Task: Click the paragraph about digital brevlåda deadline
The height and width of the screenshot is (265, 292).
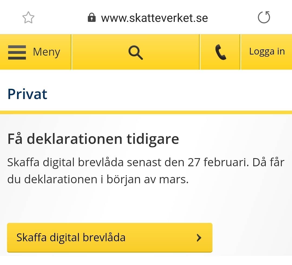Action: tap(146, 171)
